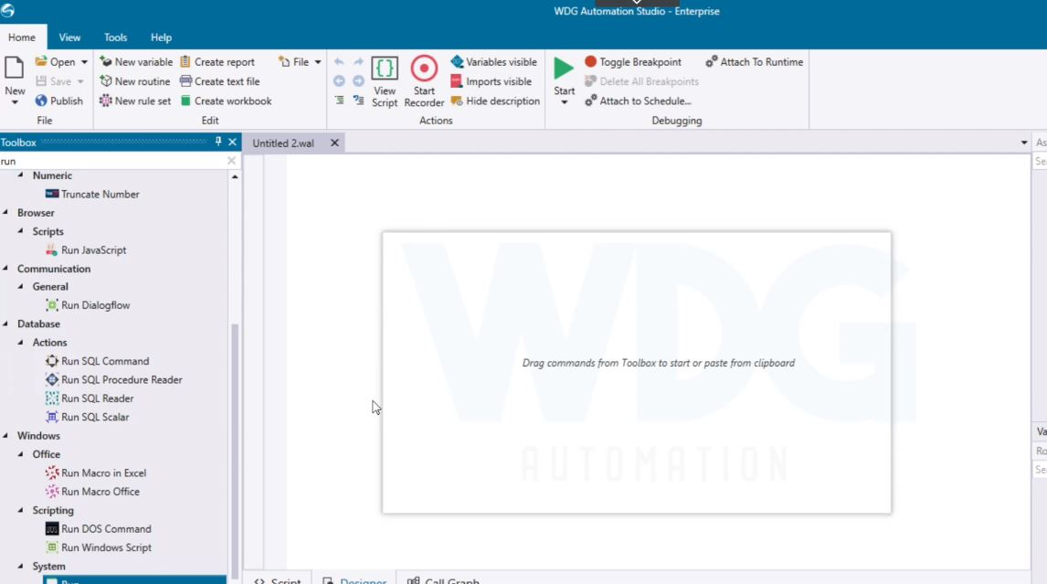Select Run SQL Scalar

[x=88, y=417]
